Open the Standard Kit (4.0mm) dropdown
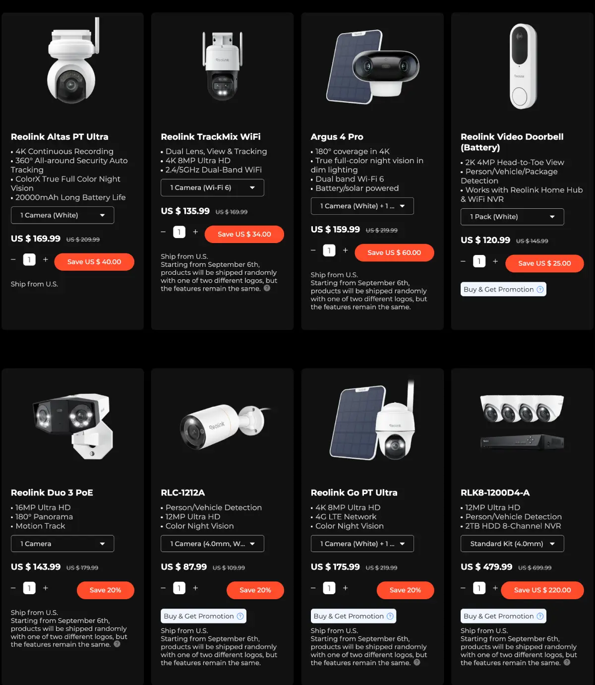595x685 pixels. tap(512, 544)
